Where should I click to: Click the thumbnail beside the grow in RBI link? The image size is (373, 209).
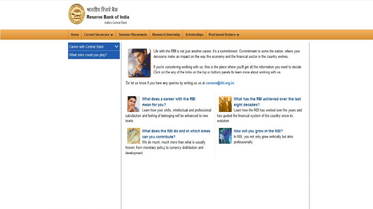[x=225, y=136]
